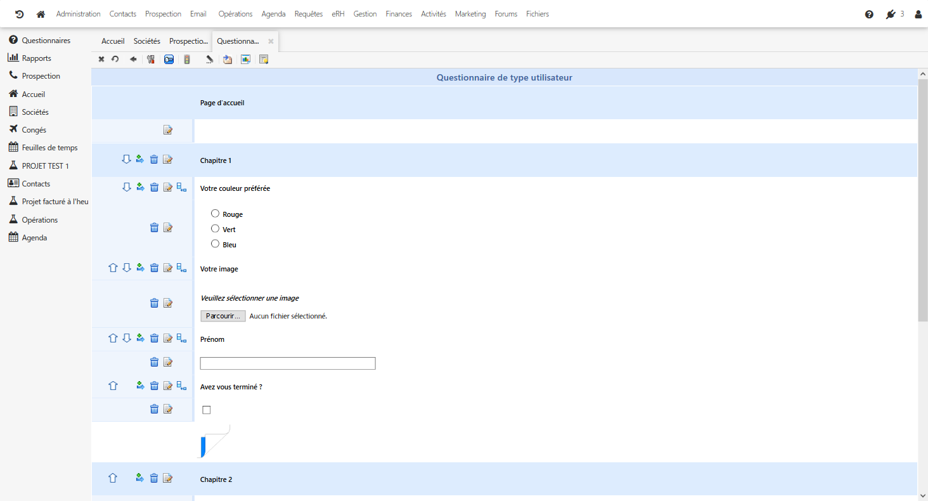Click the Parcourir... file button
The width and height of the screenshot is (928, 501).
coord(223,316)
